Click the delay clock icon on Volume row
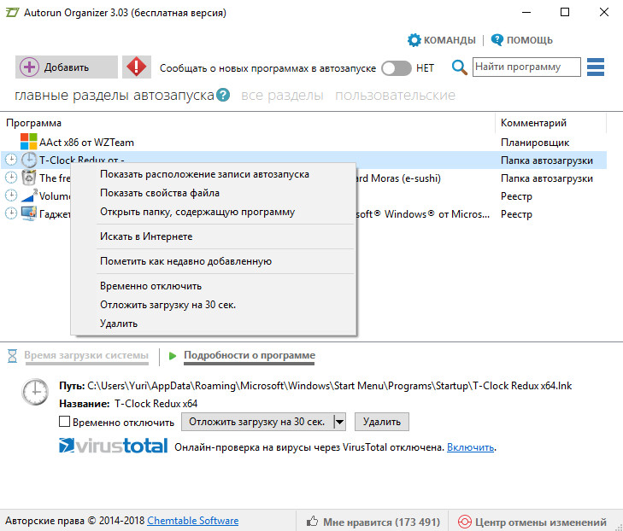The height and width of the screenshot is (531, 623). (x=11, y=195)
